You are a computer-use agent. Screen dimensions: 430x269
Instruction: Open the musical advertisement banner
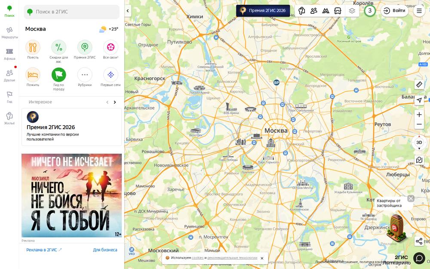[x=71, y=195]
